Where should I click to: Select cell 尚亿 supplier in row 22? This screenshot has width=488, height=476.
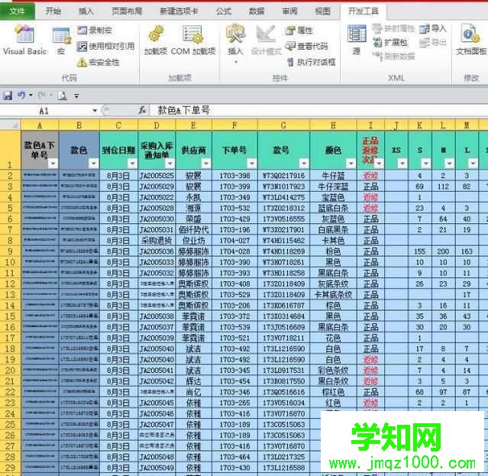(x=193, y=392)
